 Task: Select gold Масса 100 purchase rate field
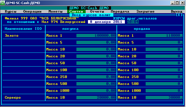96,70
